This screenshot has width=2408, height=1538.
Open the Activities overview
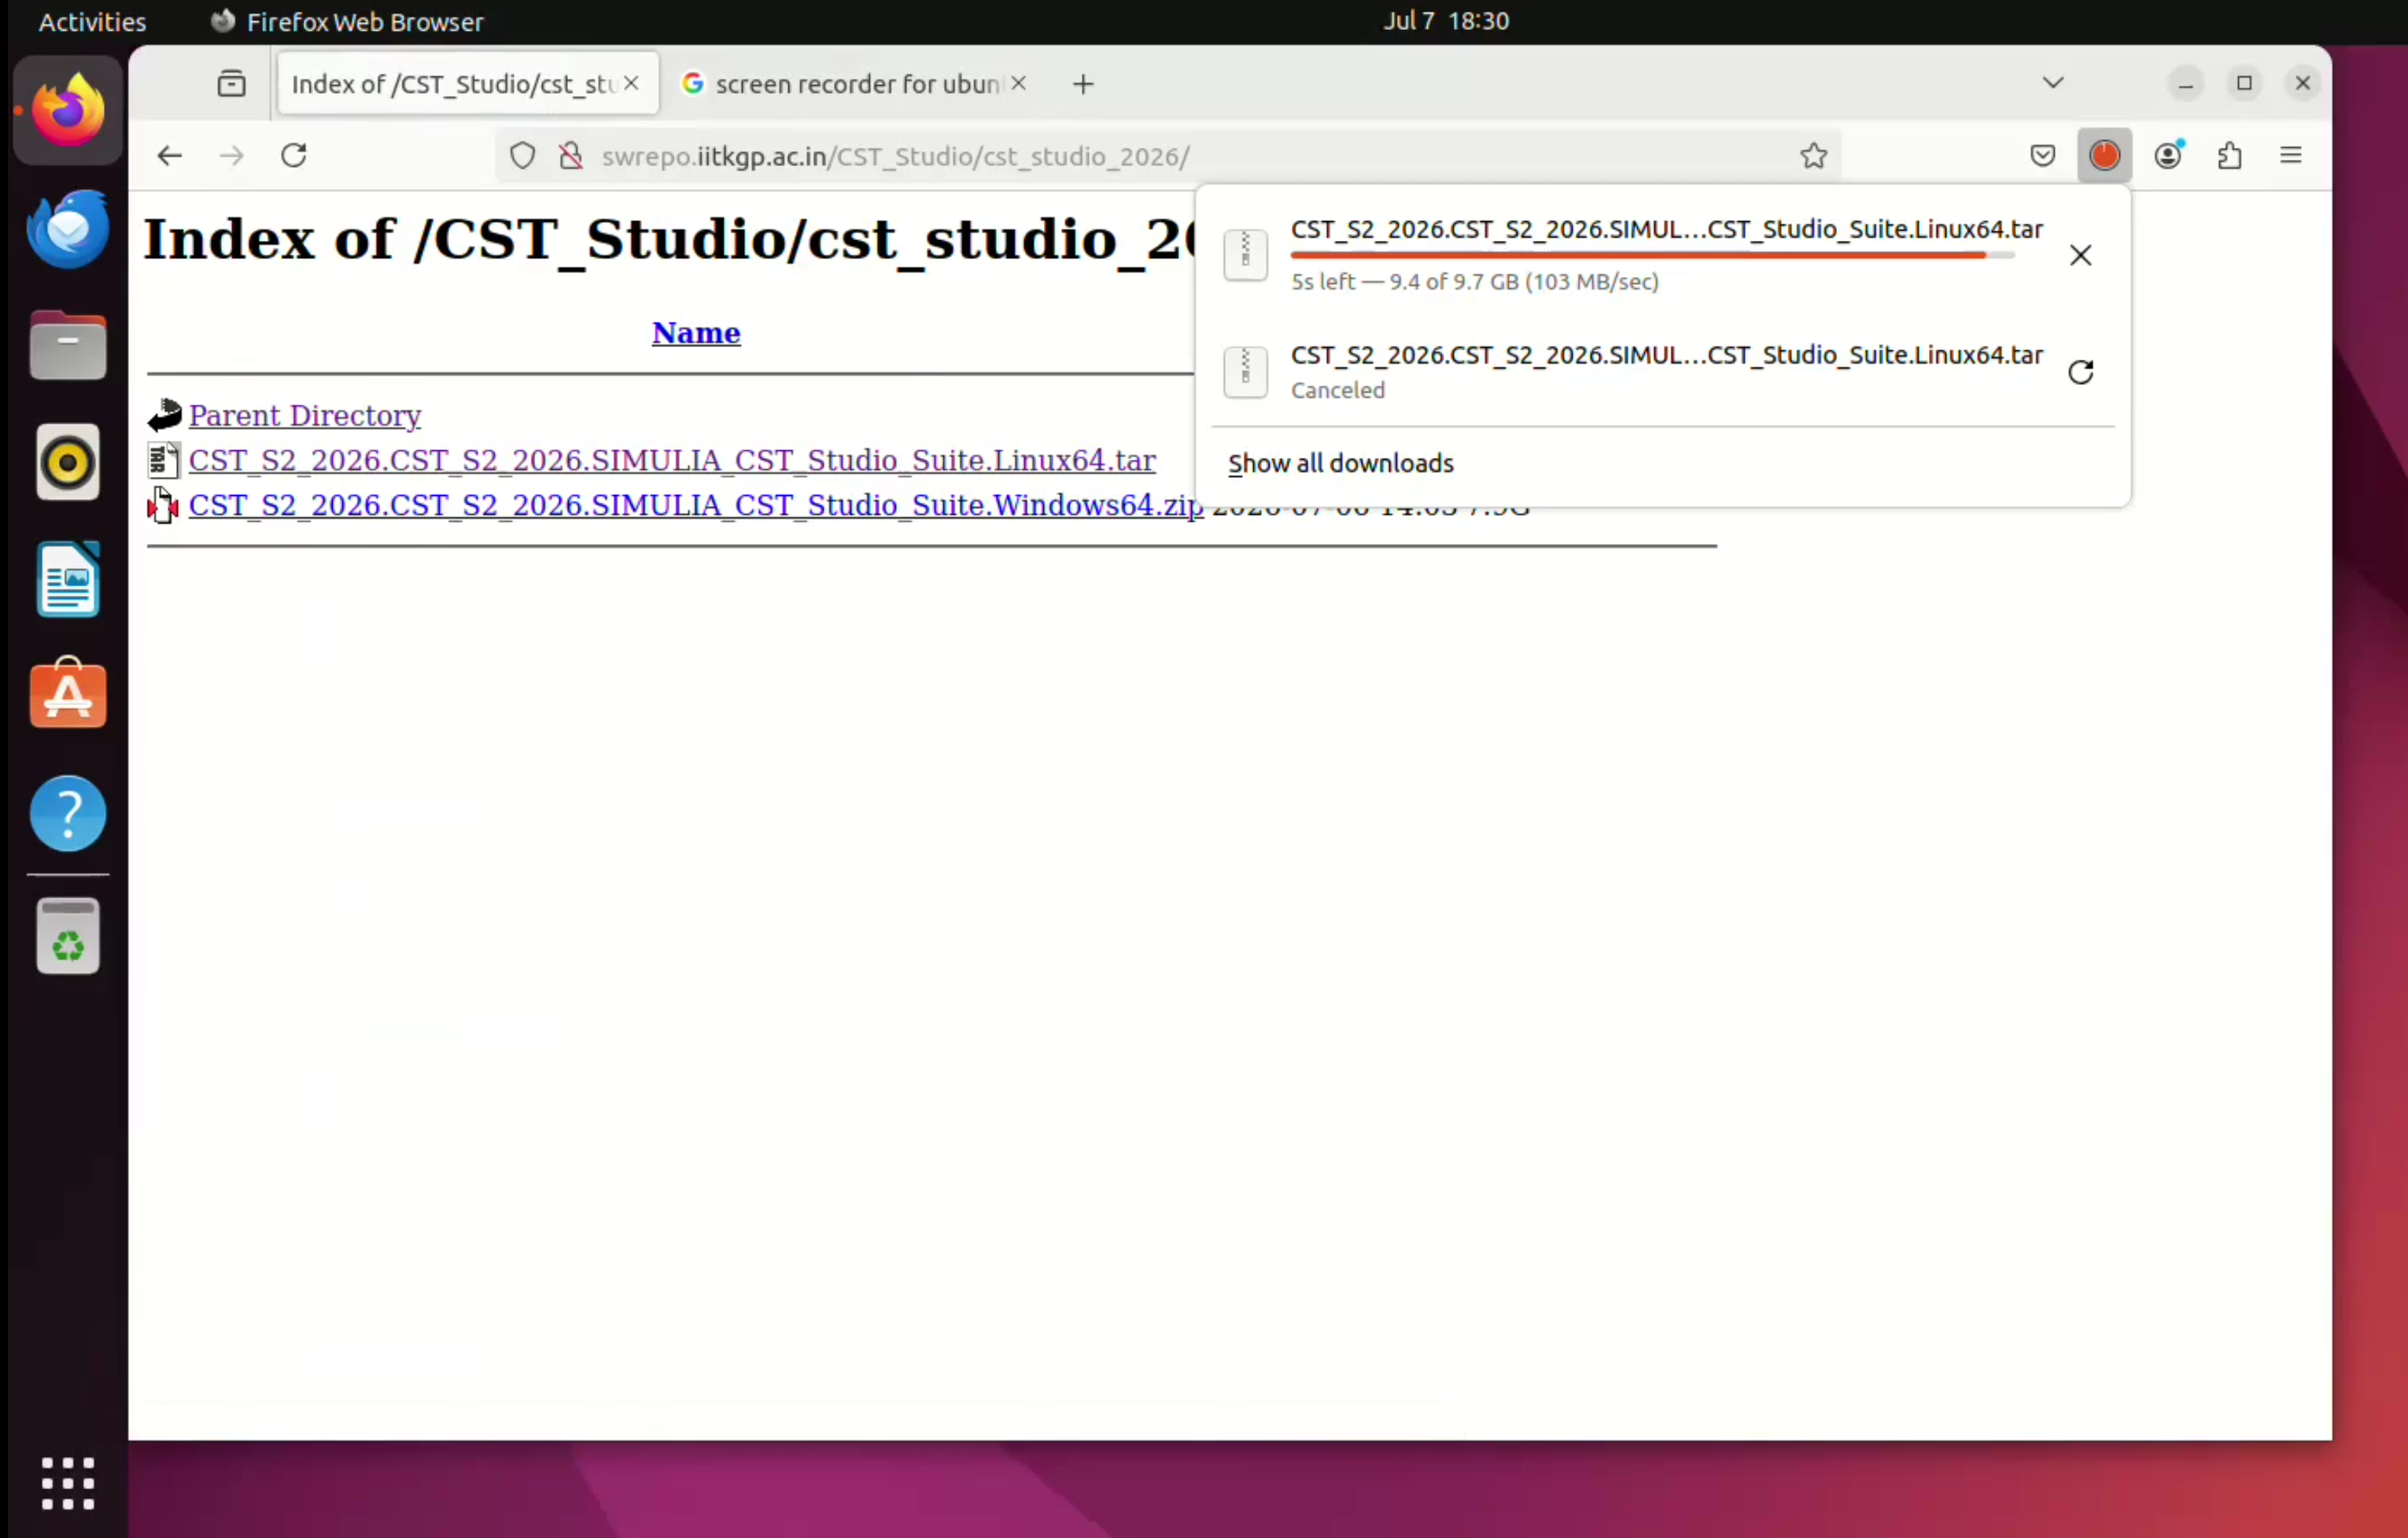tap(92, 21)
